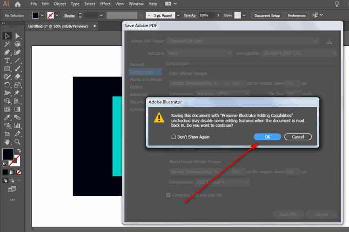The height and width of the screenshot is (232, 349).
Task: Open the Object menu
Action: [60, 4]
